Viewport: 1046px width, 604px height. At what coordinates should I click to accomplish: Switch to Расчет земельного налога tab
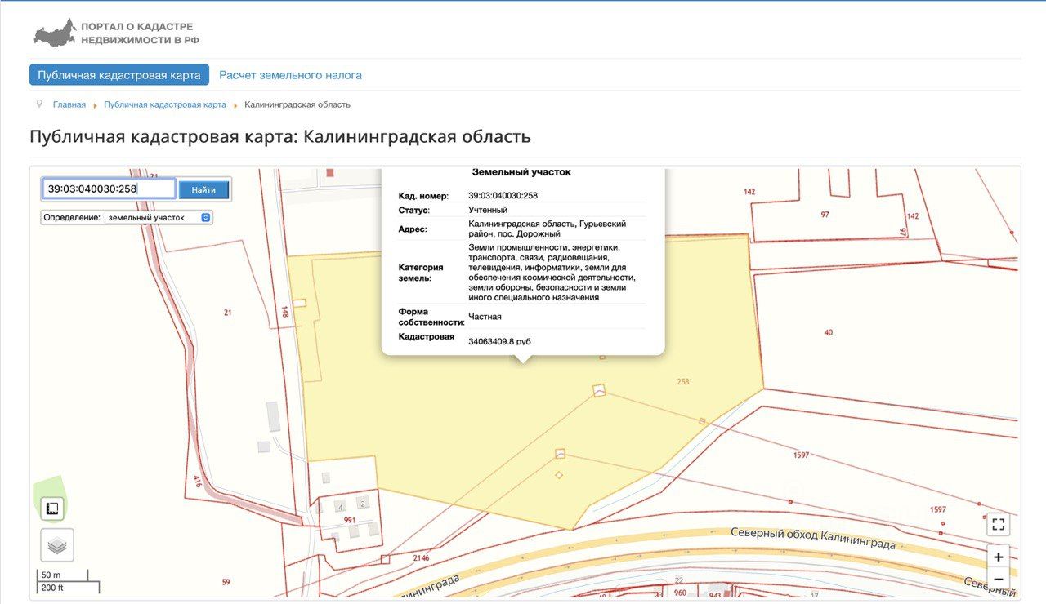click(x=290, y=75)
